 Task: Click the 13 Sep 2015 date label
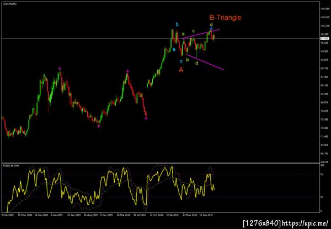click(x=207, y=215)
